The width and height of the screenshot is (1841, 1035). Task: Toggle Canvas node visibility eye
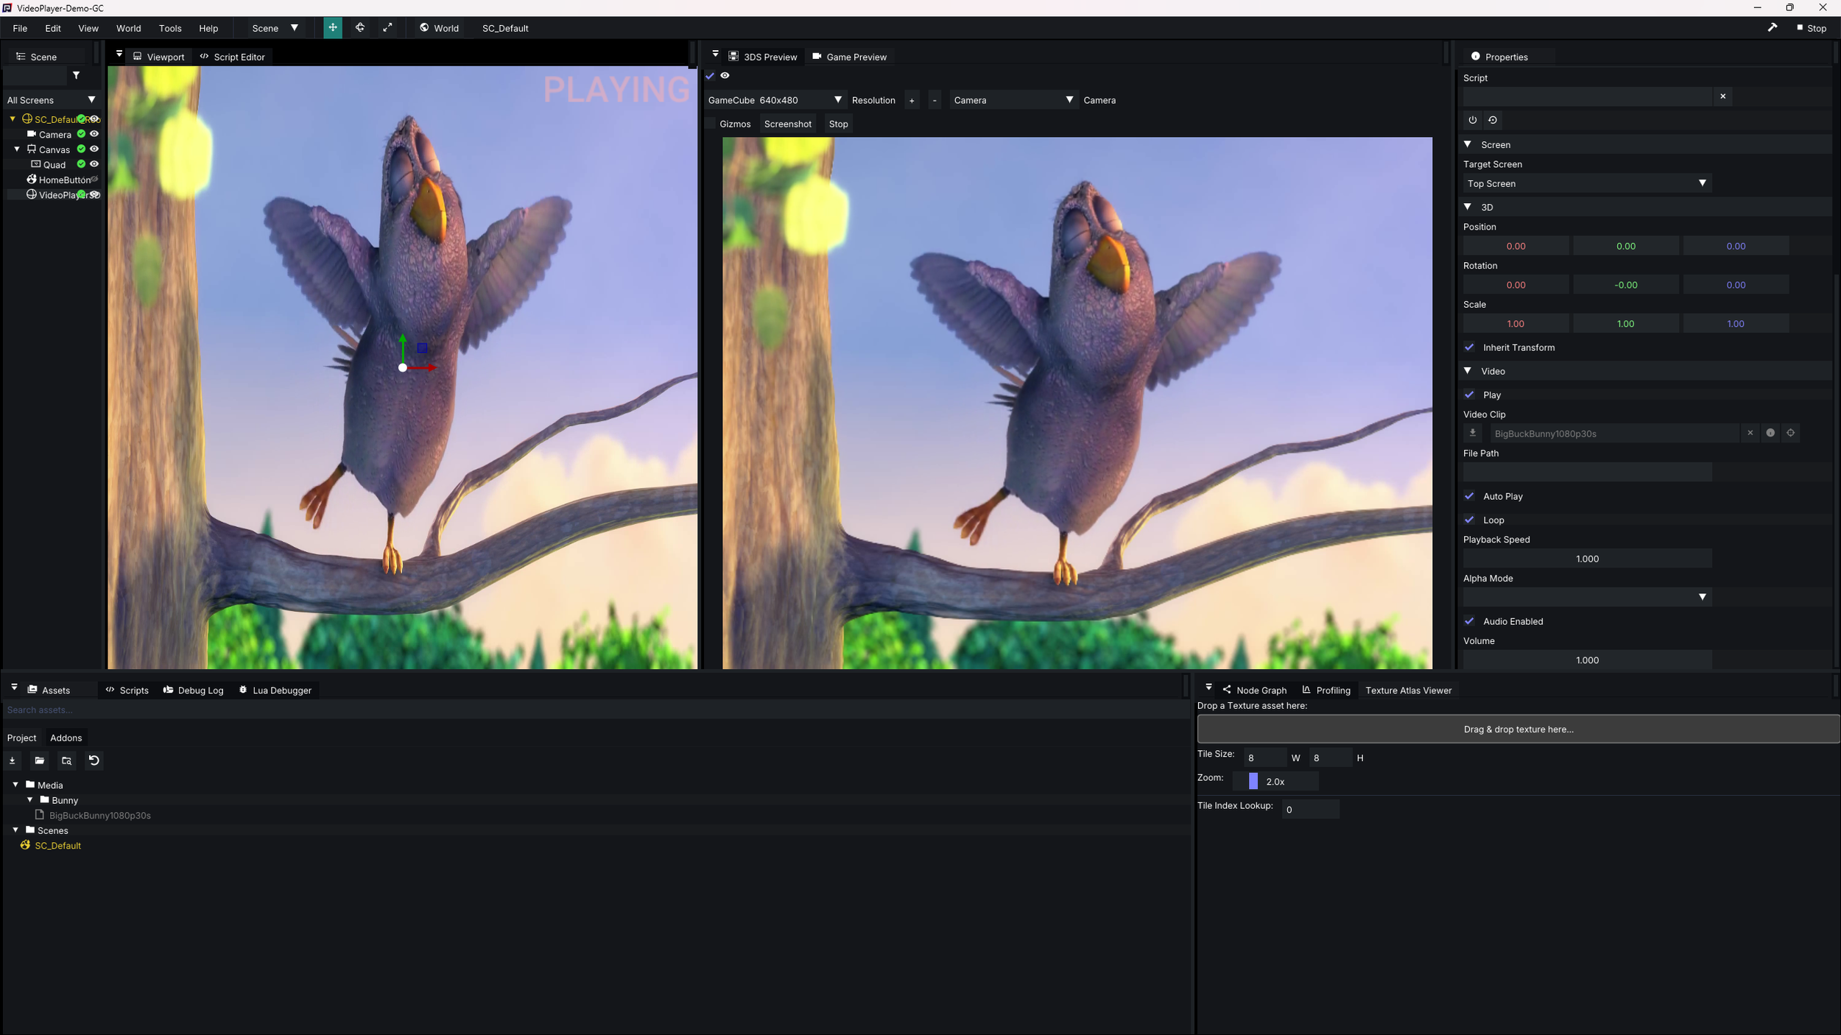[x=94, y=149]
